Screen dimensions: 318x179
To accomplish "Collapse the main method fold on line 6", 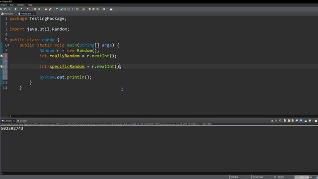I will click(x=8, y=45).
